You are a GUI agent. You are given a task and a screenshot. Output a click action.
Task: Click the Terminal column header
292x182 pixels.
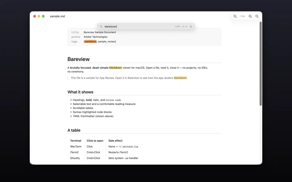tap(76, 141)
